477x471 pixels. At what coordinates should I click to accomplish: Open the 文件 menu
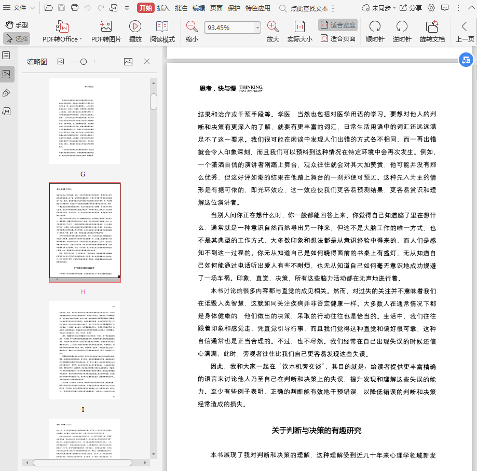(x=19, y=8)
